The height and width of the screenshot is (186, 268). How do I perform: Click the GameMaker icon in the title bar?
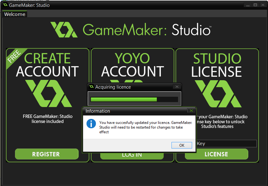tap(5, 5)
